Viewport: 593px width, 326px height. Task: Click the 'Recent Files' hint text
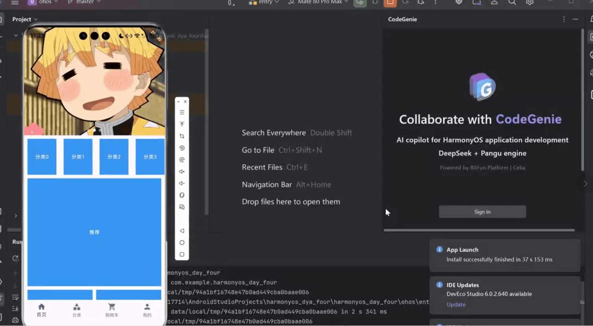(x=262, y=167)
